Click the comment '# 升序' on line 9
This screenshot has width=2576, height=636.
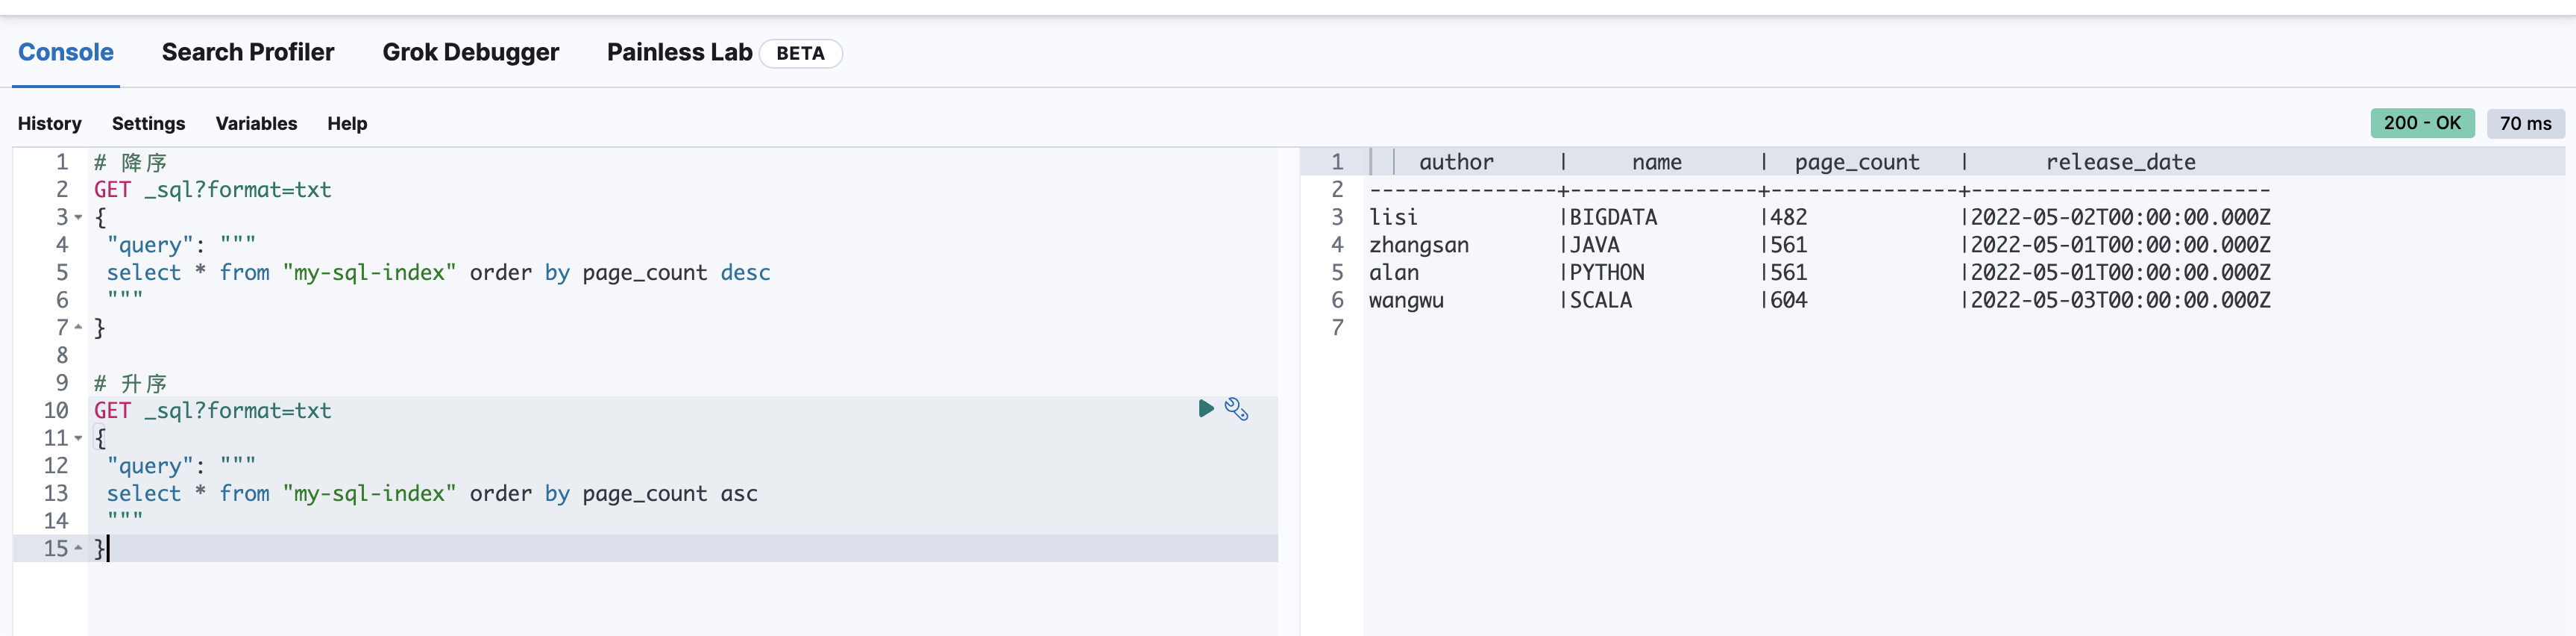pyautogui.click(x=130, y=384)
